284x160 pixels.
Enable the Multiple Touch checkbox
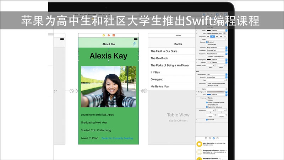tap(207, 86)
